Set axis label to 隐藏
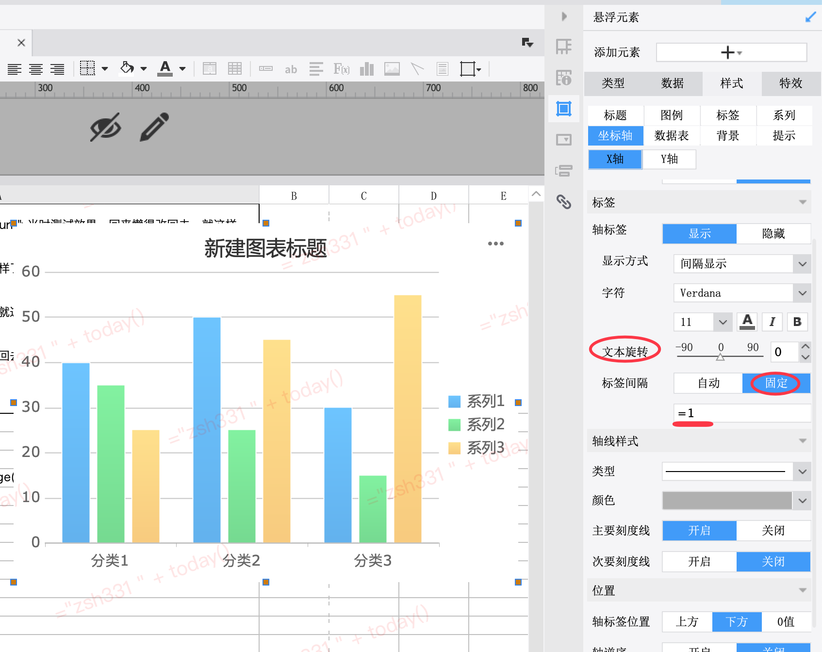 pyautogui.click(x=773, y=233)
